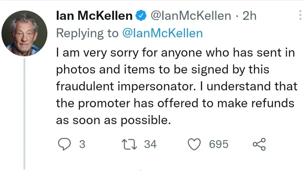The width and height of the screenshot is (304, 171).
Task: Click tweet text line 'as soon as possible.'
Action: pyautogui.click(x=114, y=120)
